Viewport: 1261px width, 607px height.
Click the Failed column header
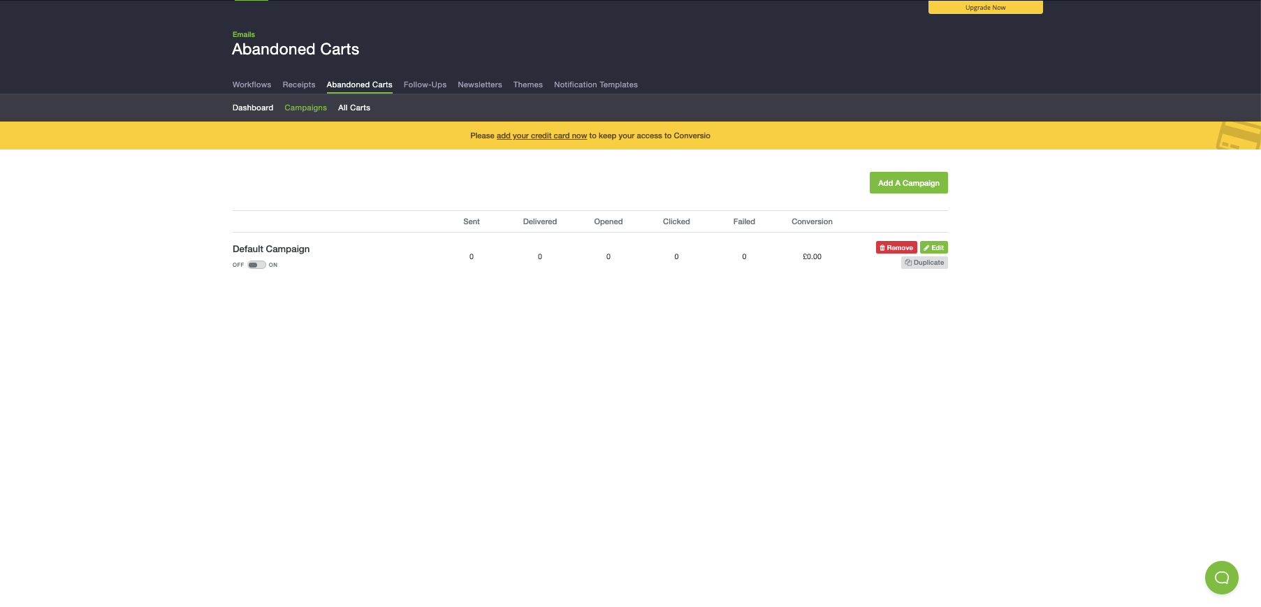(744, 221)
